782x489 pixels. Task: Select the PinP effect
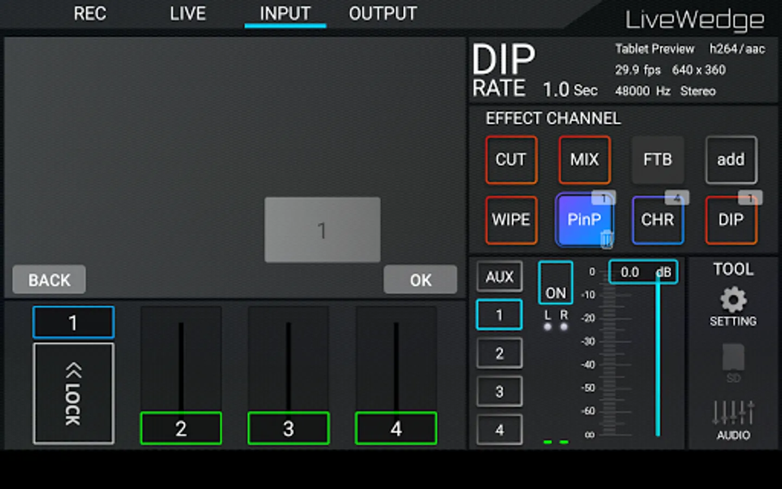point(584,220)
